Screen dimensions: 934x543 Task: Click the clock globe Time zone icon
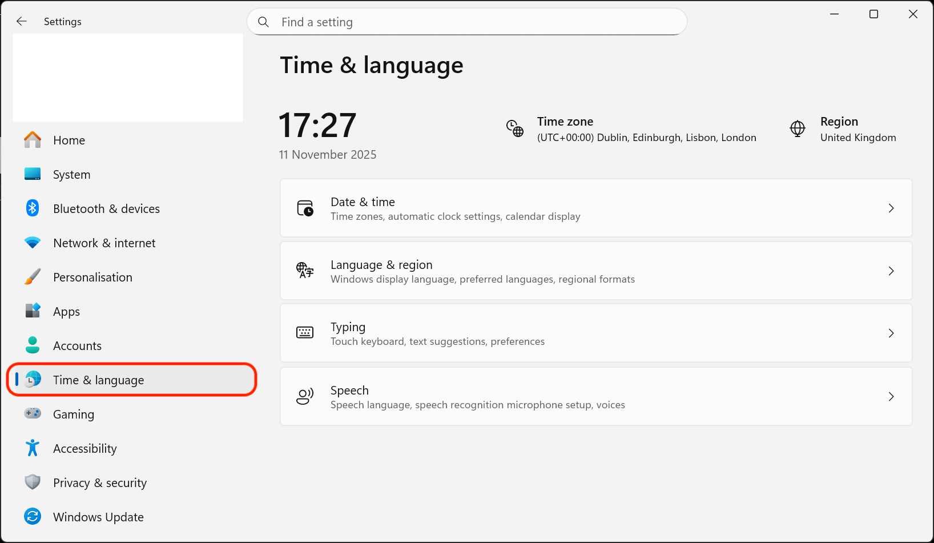pos(514,128)
